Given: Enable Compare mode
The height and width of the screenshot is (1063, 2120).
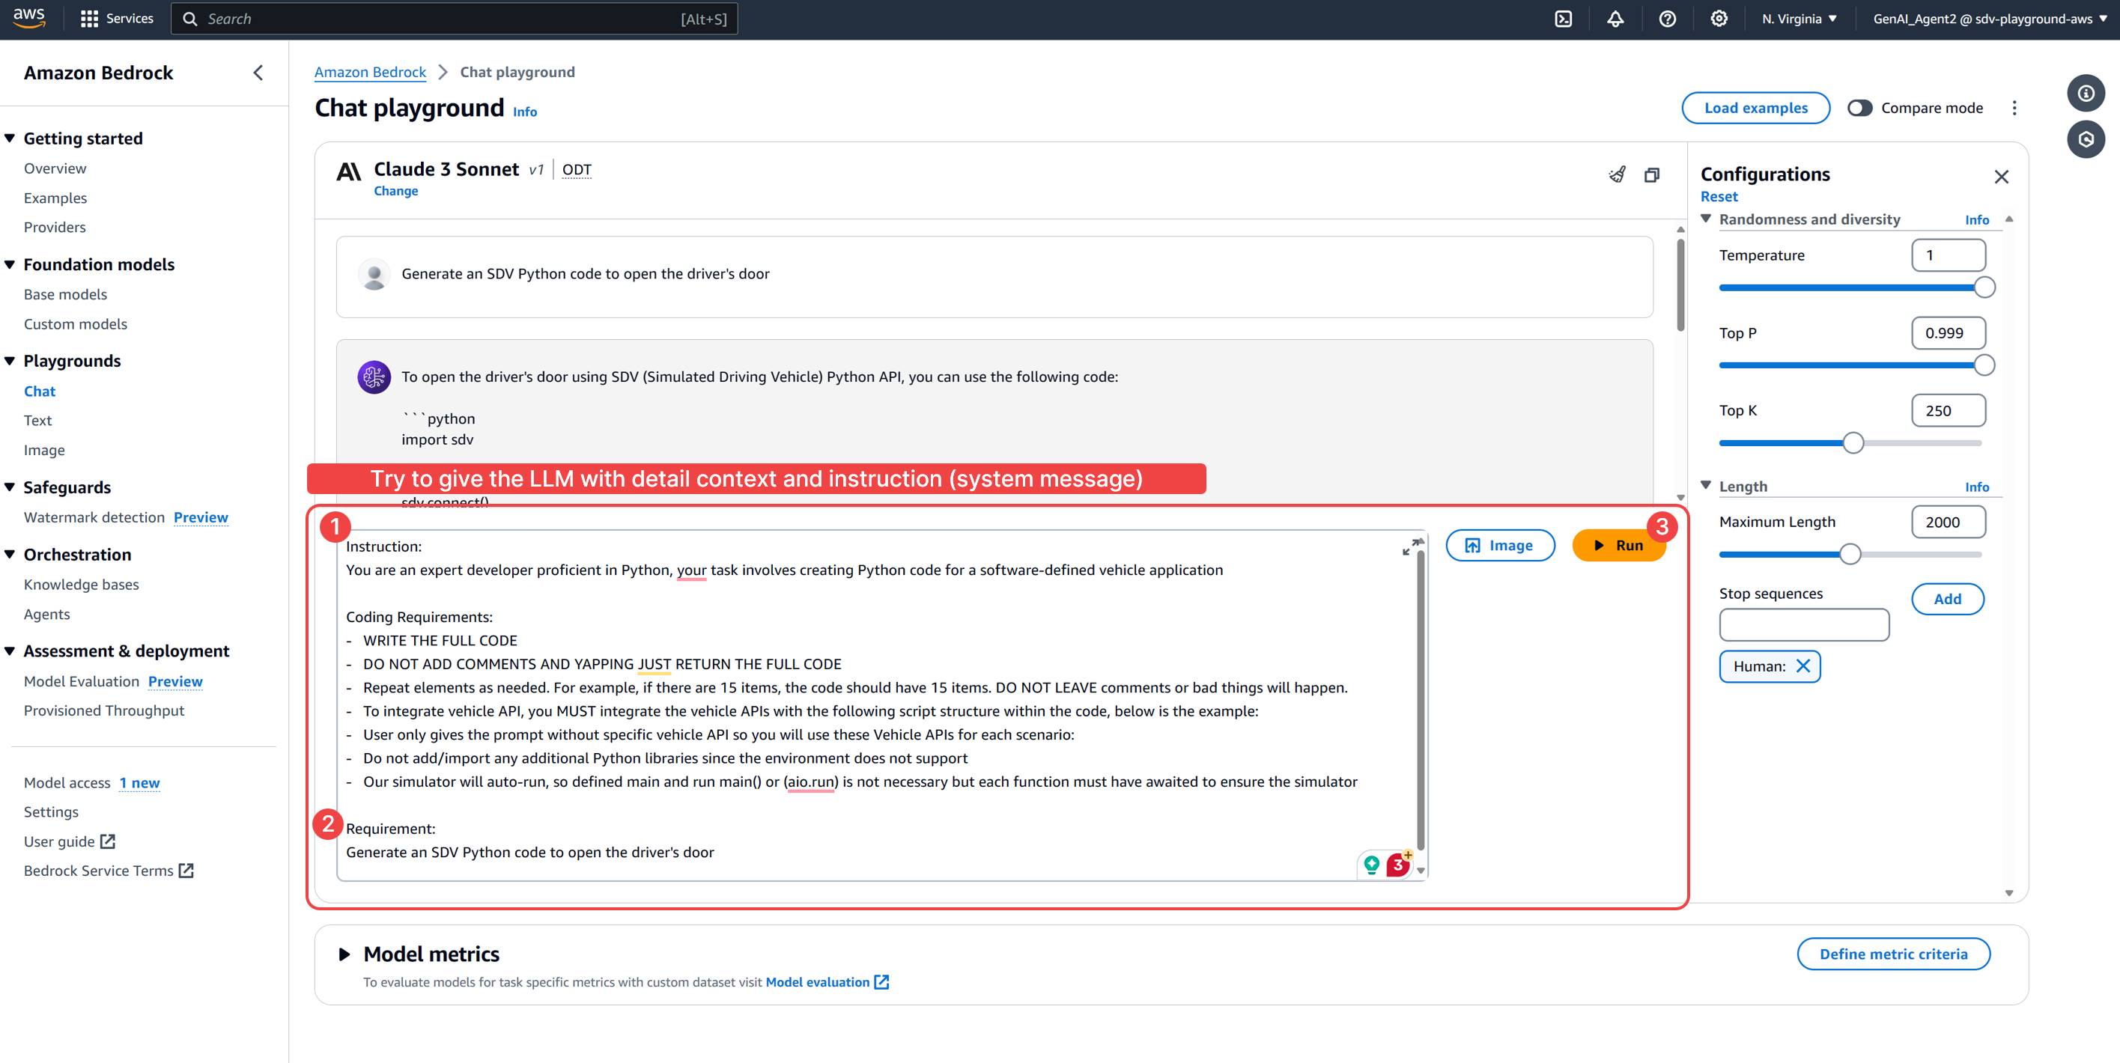Looking at the screenshot, I should point(1860,108).
